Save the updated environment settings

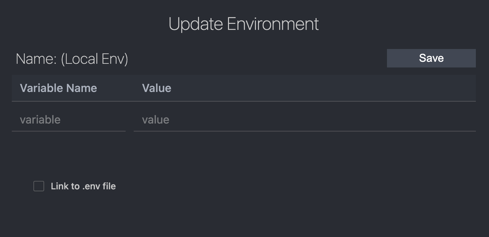431,58
